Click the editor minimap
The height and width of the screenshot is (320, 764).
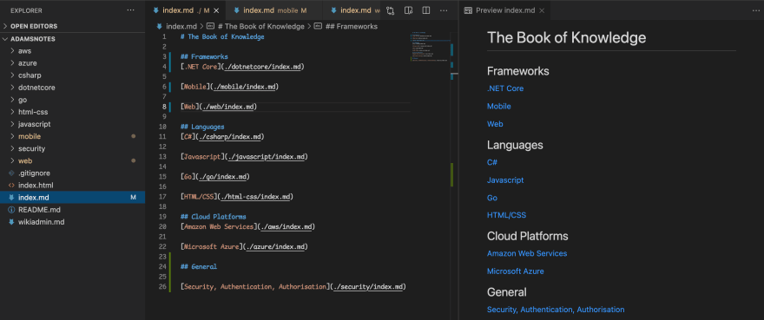click(430, 46)
